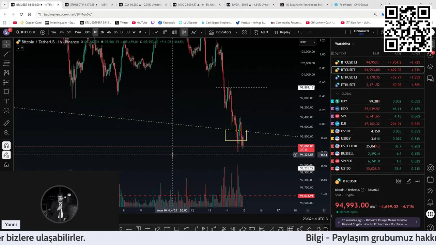Select the zoom in tool
The height and width of the screenshot is (245, 436).
[6, 133]
